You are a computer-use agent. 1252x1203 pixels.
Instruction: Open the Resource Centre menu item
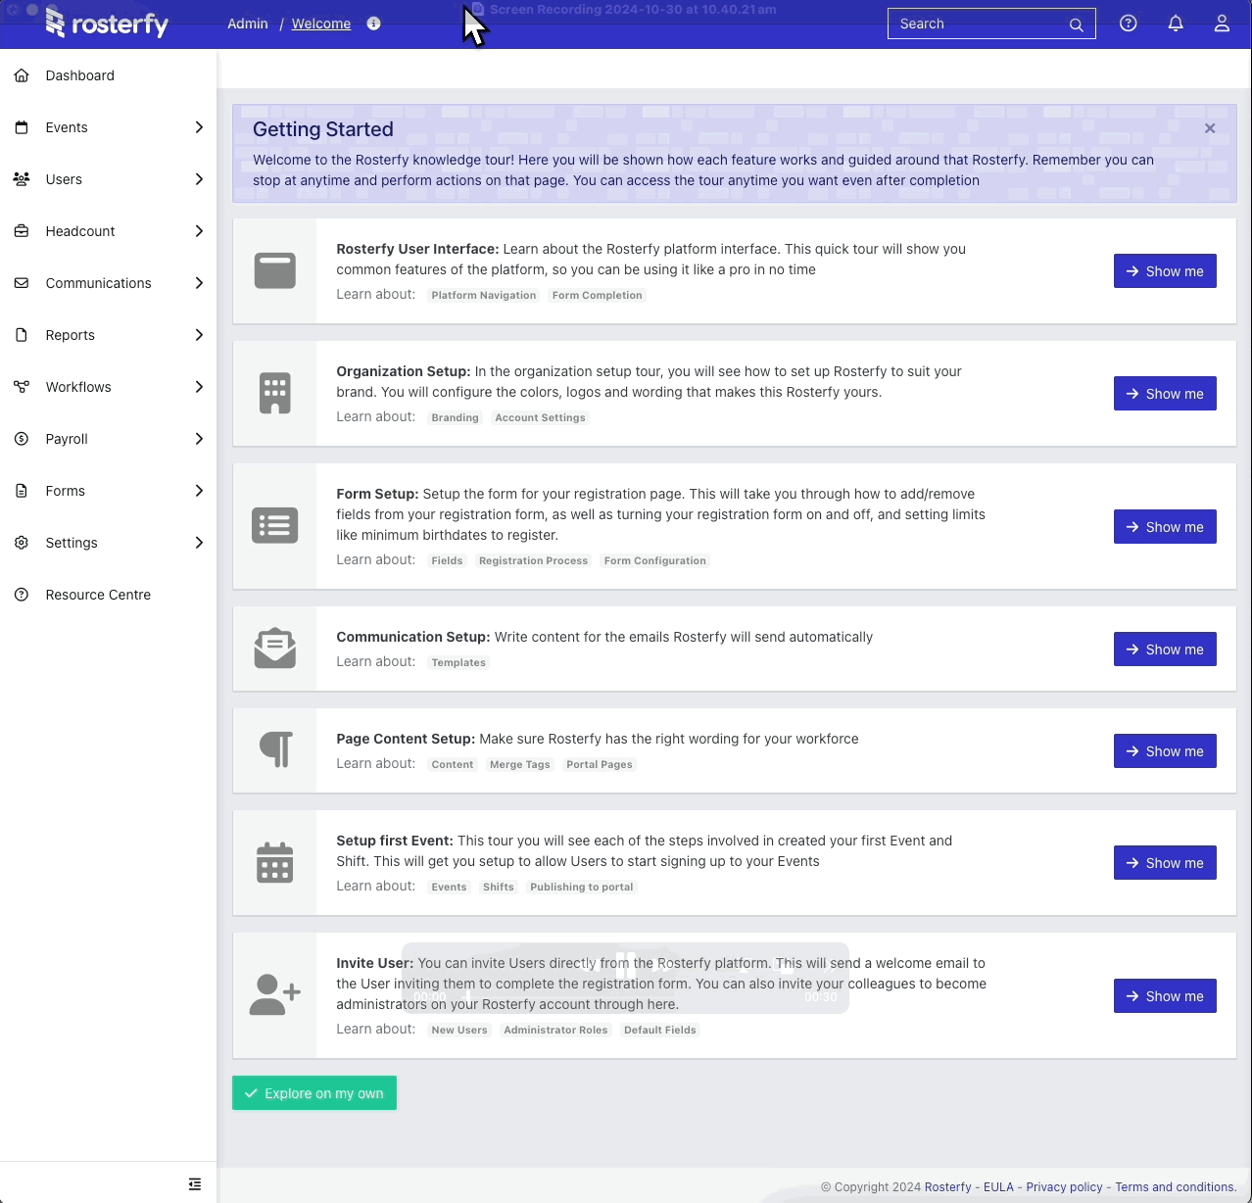108,595
